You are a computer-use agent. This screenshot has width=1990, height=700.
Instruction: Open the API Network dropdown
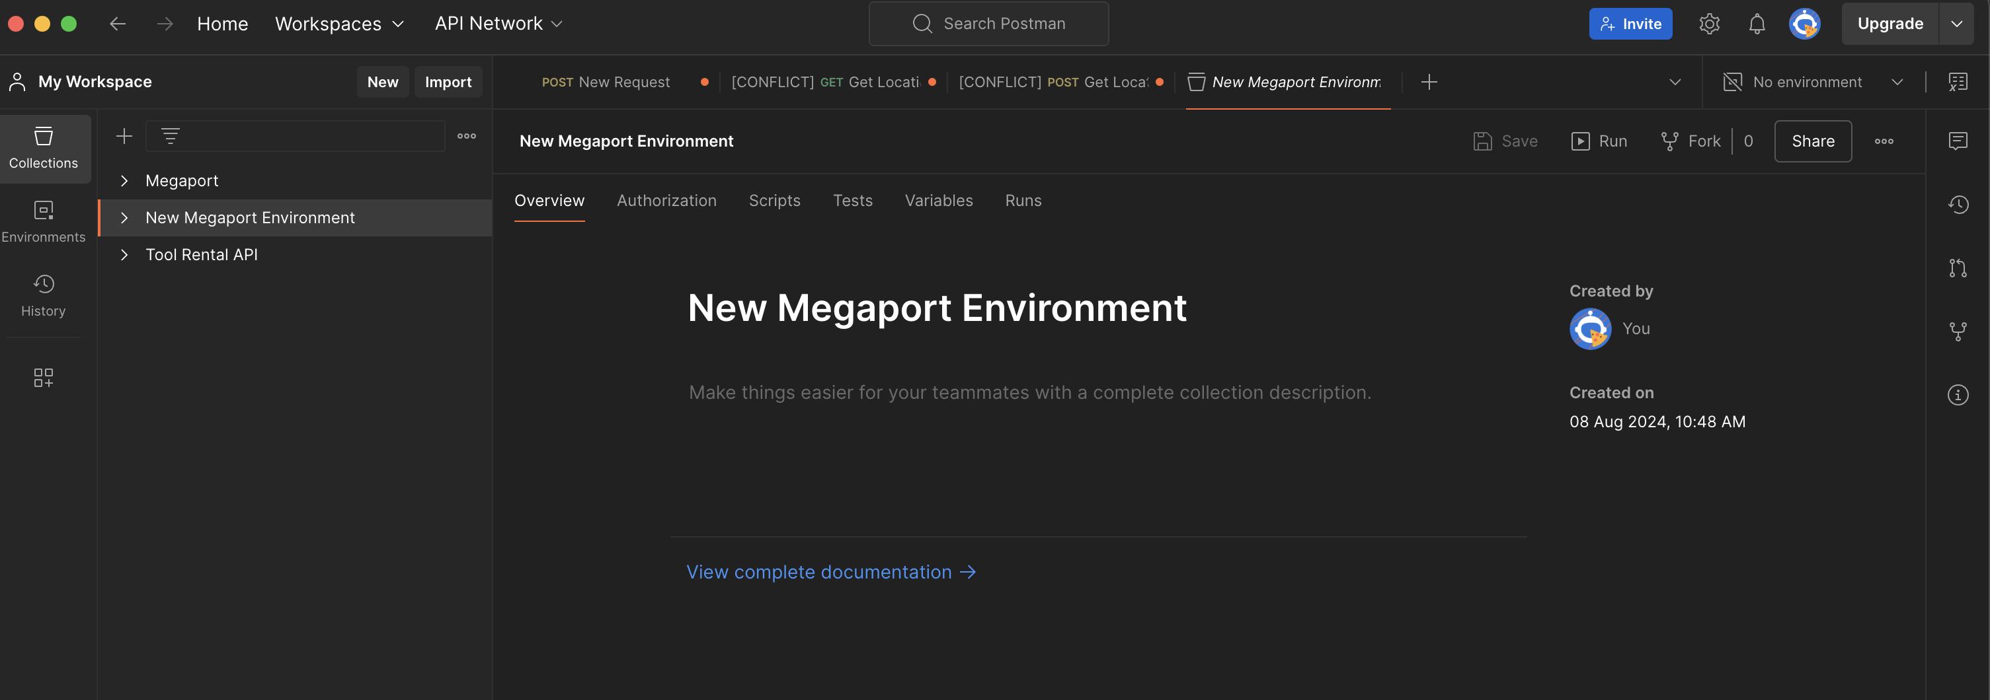point(498,24)
